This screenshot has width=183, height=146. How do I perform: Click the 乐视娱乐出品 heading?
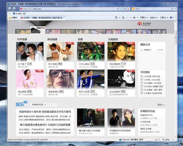[147, 111]
